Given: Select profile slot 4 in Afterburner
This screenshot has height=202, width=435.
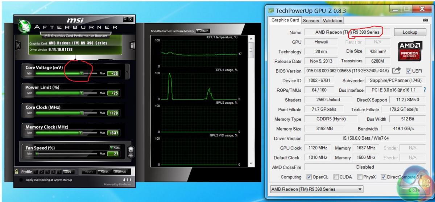Looking at the screenshot, I should (x=53, y=172).
